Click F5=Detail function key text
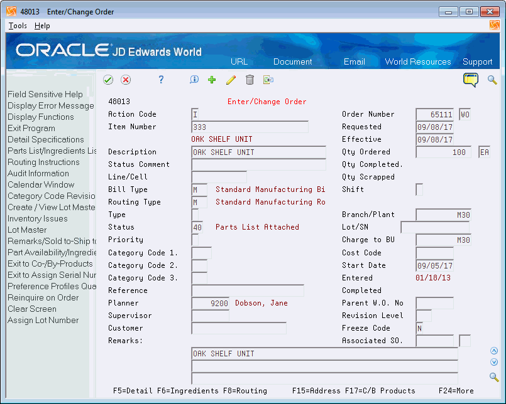Image resolution: width=506 pixels, height=404 pixels. [133, 391]
